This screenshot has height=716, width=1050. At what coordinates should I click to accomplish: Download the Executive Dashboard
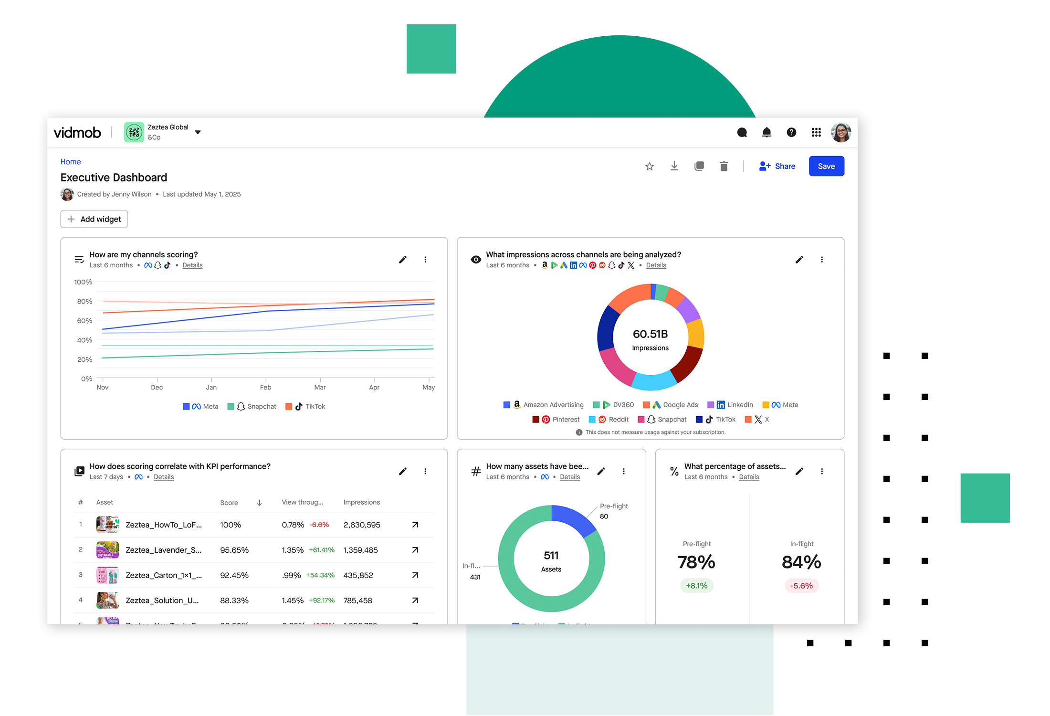click(x=674, y=166)
